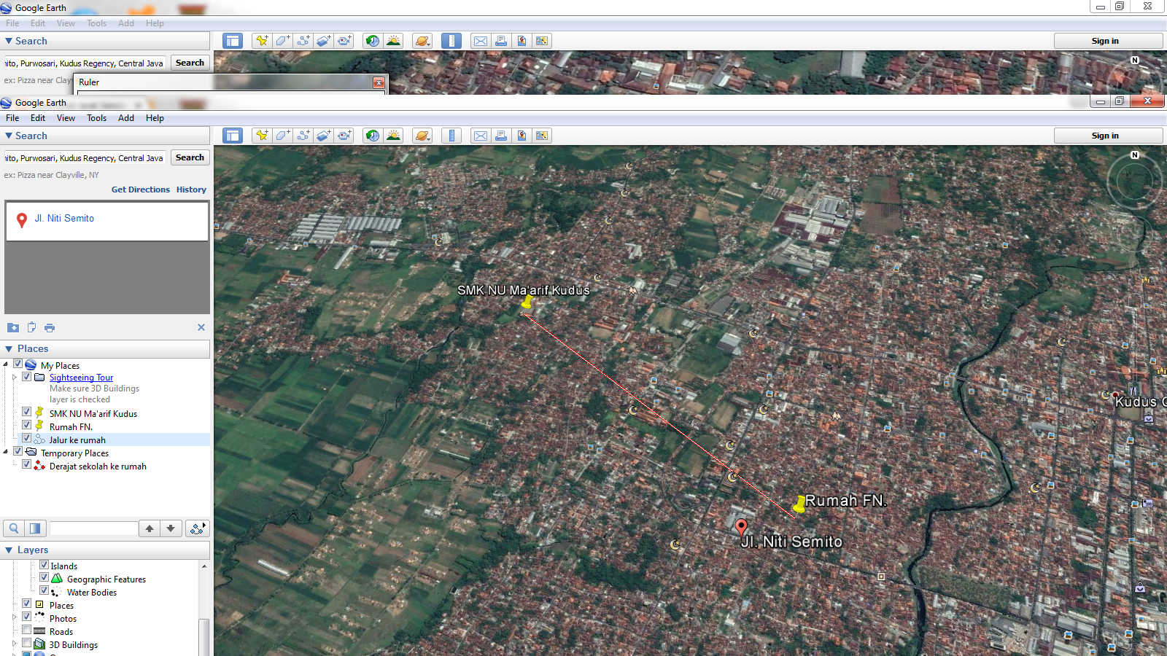The image size is (1167, 656).
Task: Collapse the Temporary Places tree node
Action: [x=6, y=452]
